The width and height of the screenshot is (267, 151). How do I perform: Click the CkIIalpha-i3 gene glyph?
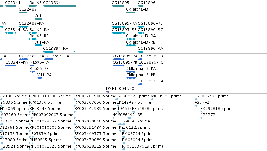click(x=131, y=13)
